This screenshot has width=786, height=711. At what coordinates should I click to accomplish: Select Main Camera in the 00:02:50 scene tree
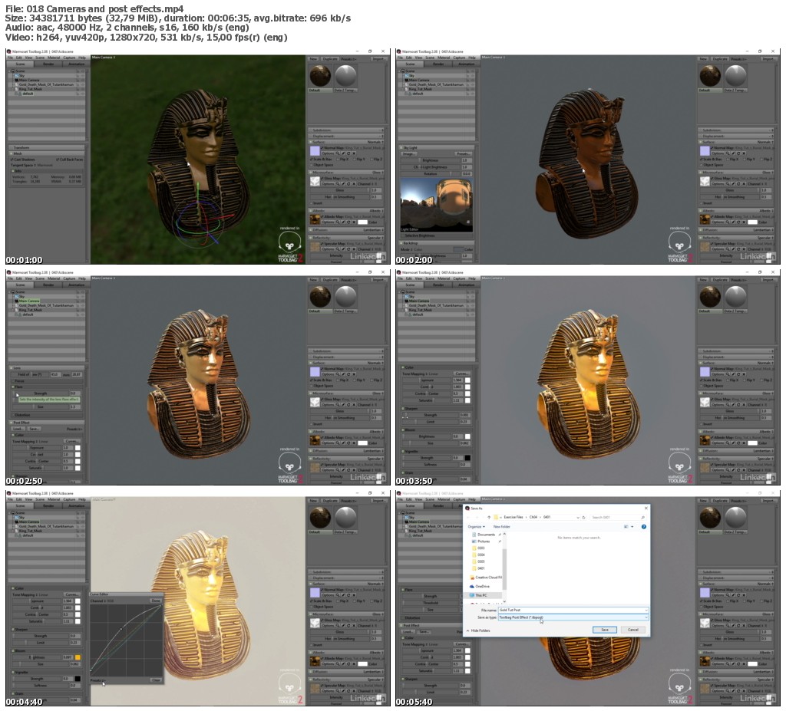[29, 301]
